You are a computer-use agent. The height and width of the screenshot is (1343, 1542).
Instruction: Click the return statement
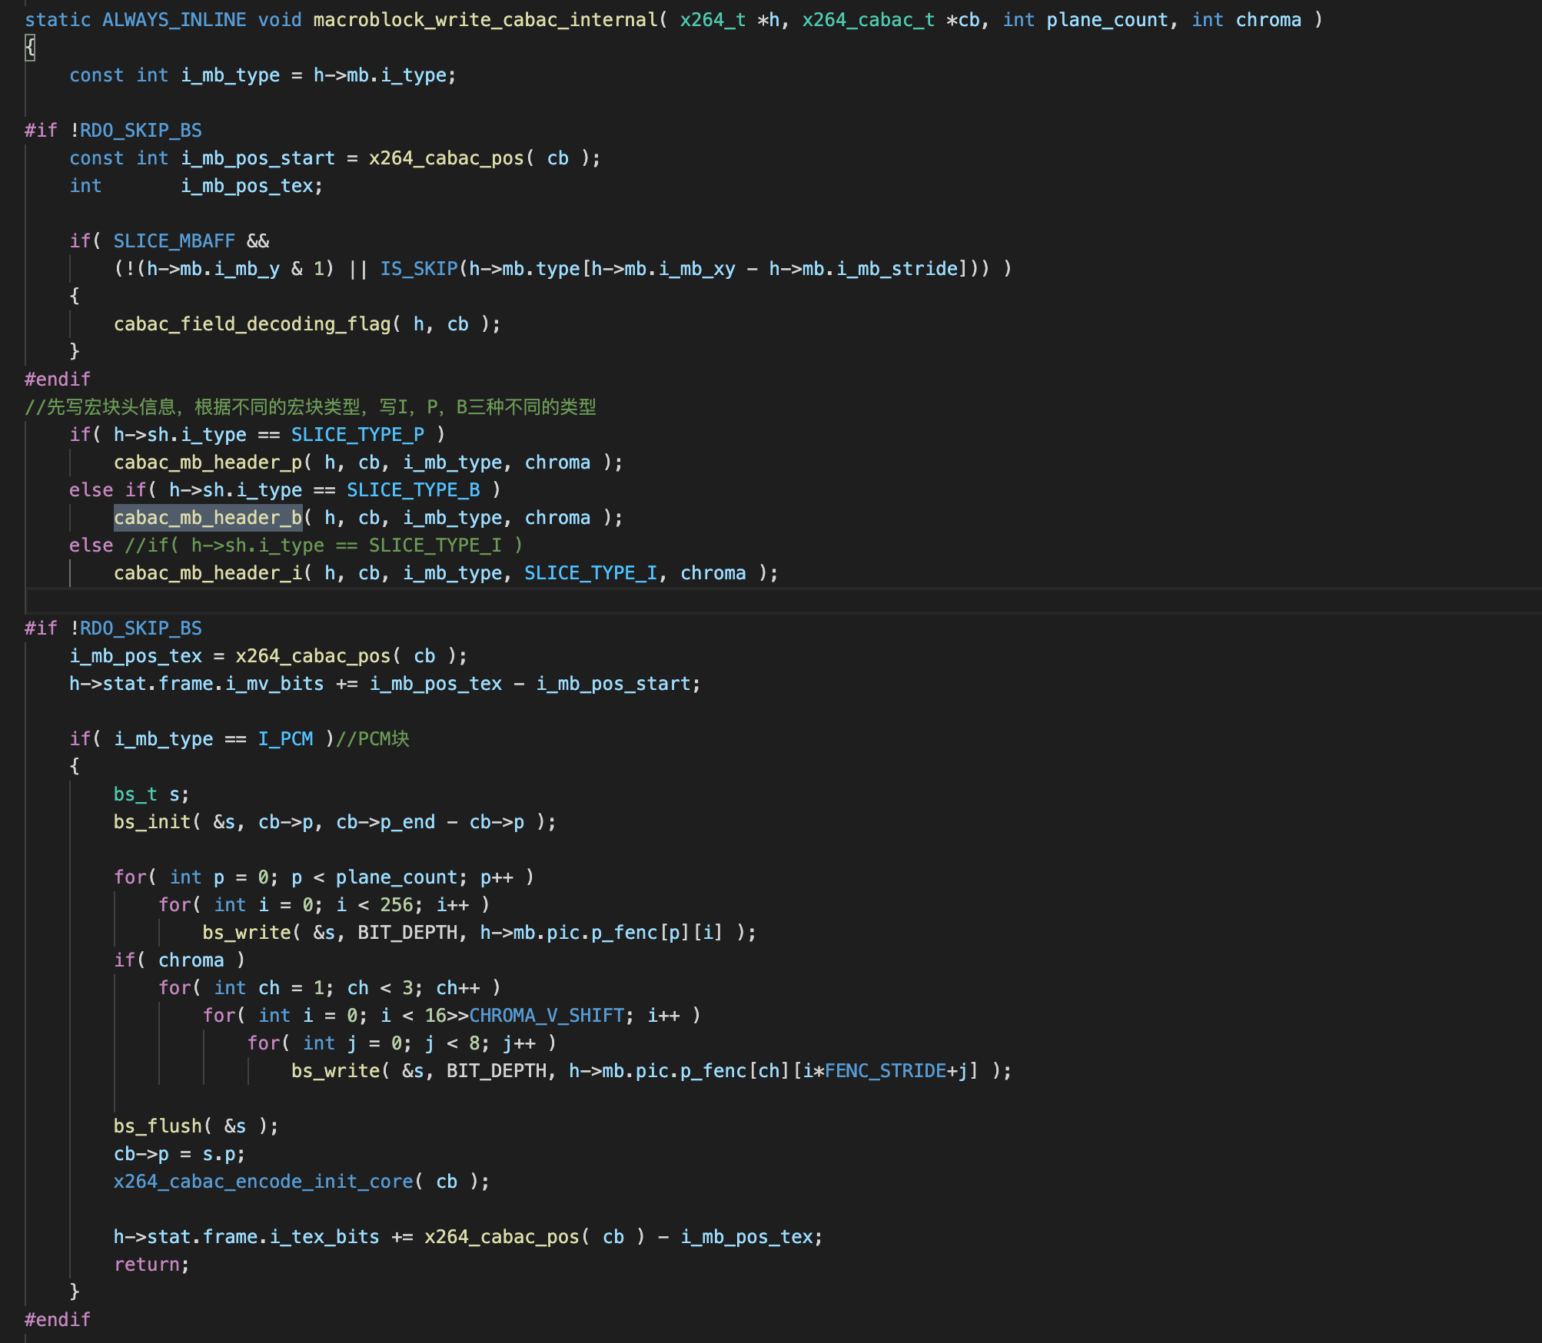click(151, 1265)
